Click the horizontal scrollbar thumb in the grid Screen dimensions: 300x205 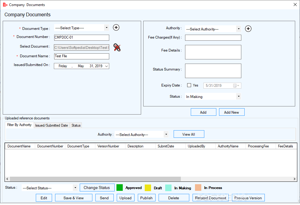point(95,179)
